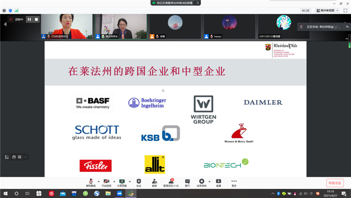Pause the recording in the recording bar
The width and height of the screenshot is (351, 198).
point(29,19)
